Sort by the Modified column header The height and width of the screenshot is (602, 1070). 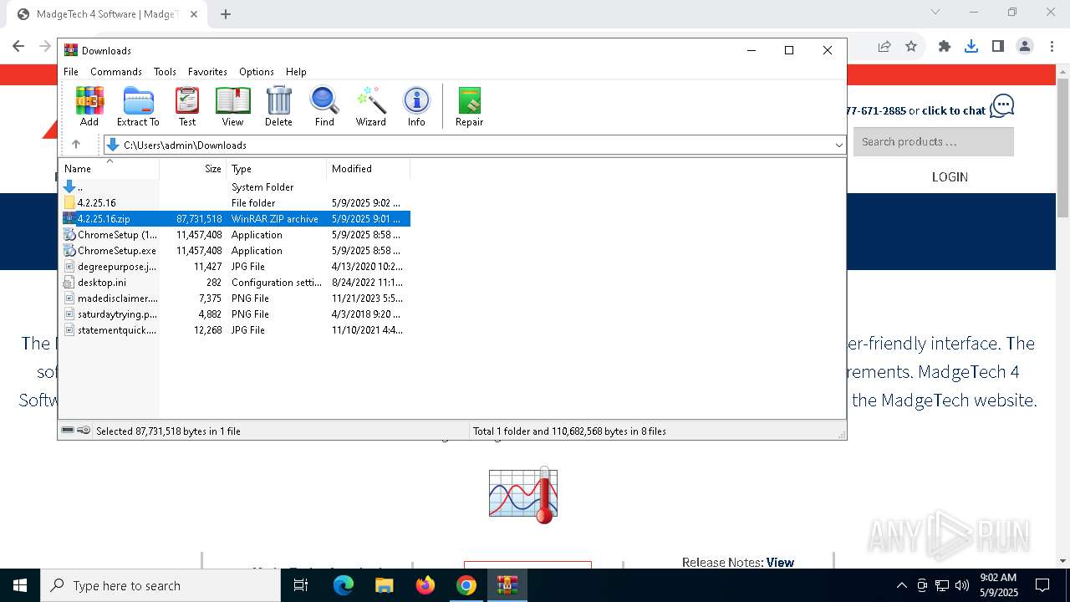(x=369, y=169)
